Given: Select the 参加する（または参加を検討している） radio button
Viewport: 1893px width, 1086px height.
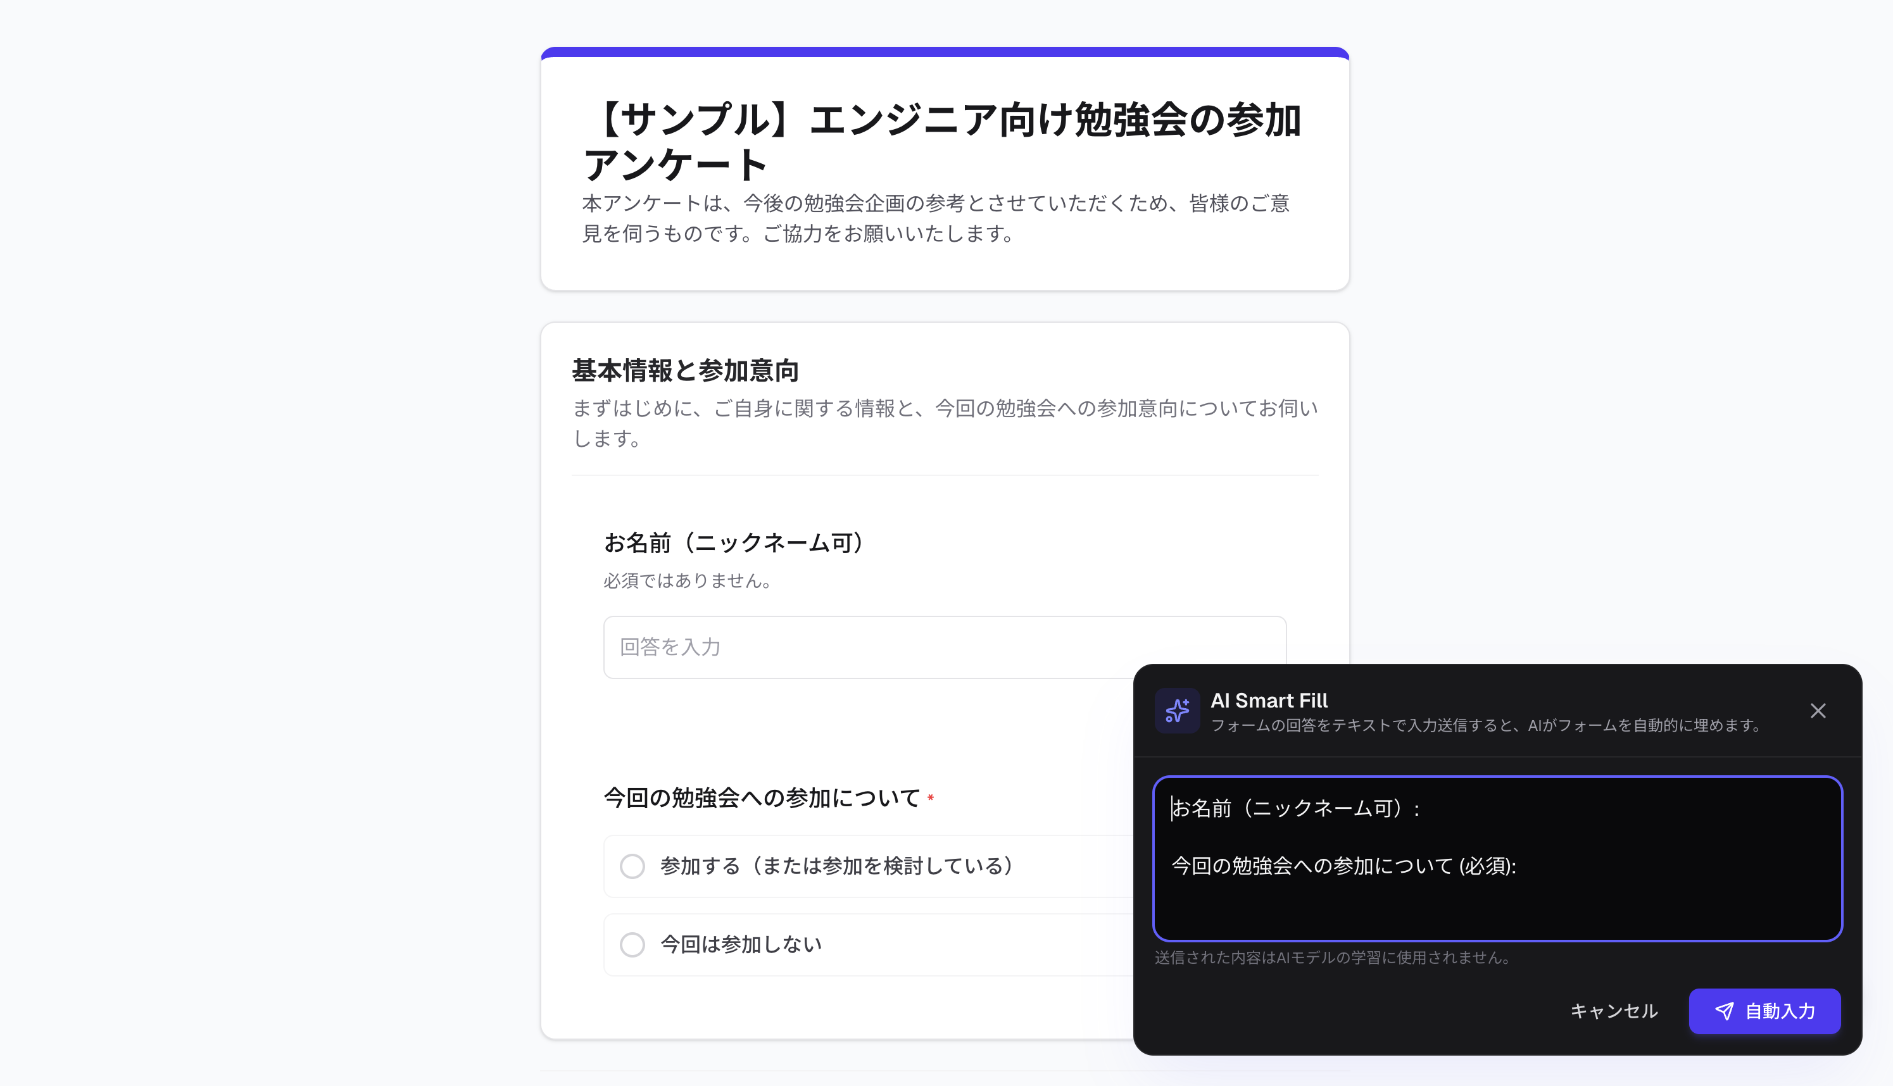Looking at the screenshot, I should click(x=632, y=866).
